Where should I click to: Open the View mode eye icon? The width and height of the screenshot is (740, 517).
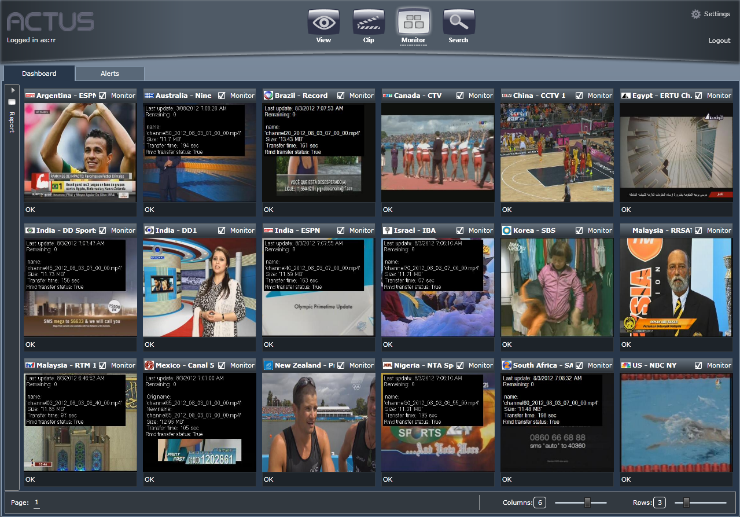pyautogui.click(x=323, y=22)
